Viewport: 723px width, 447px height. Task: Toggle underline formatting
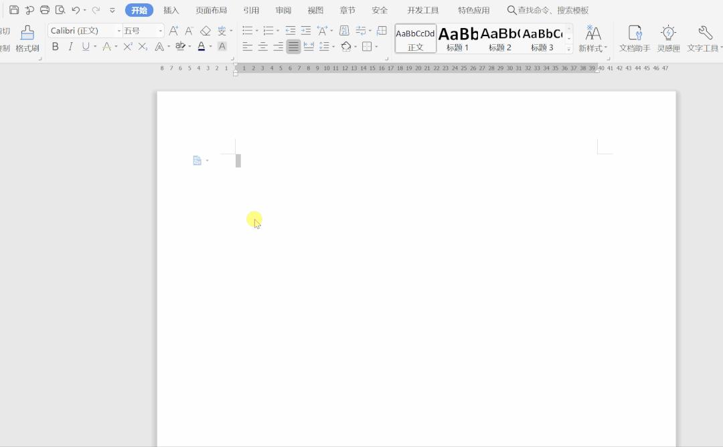click(86, 47)
